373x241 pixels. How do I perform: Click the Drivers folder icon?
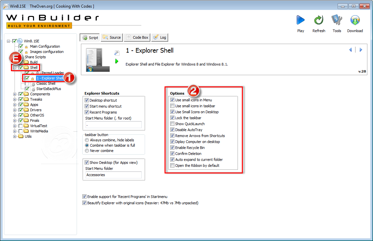click(x=26, y=110)
